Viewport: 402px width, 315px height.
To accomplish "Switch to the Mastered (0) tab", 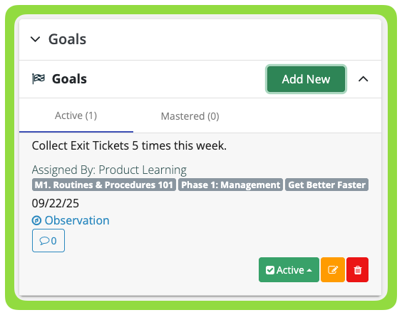I will pyautogui.click(x=190, y=116).
